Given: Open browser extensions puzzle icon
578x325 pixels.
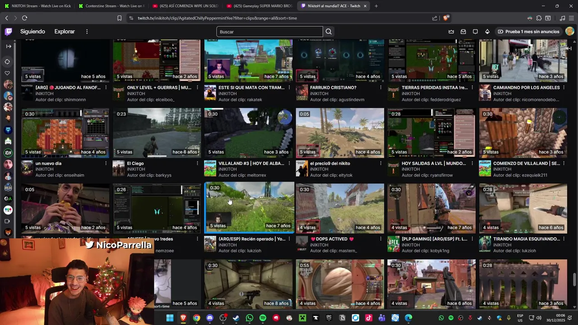Looking at the screenshot, I should point(539,18).
